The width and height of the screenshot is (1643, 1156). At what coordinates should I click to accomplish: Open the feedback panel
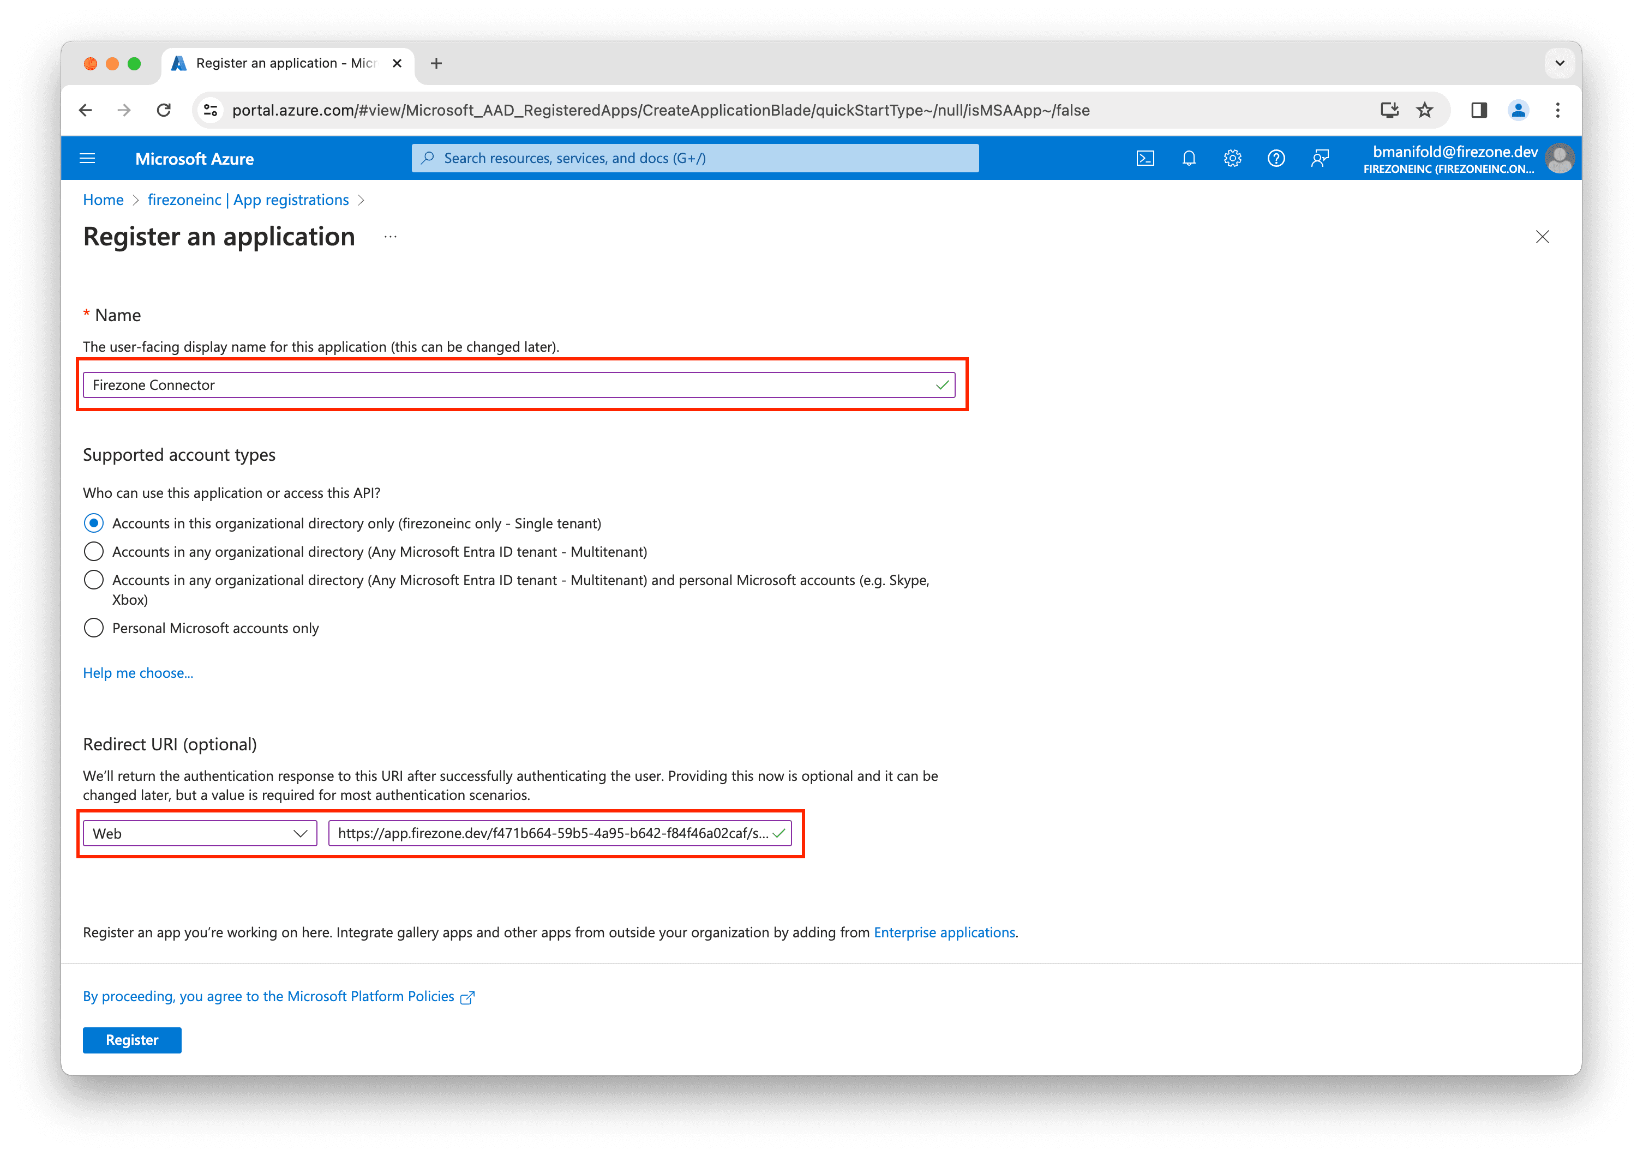[1320, 158]
